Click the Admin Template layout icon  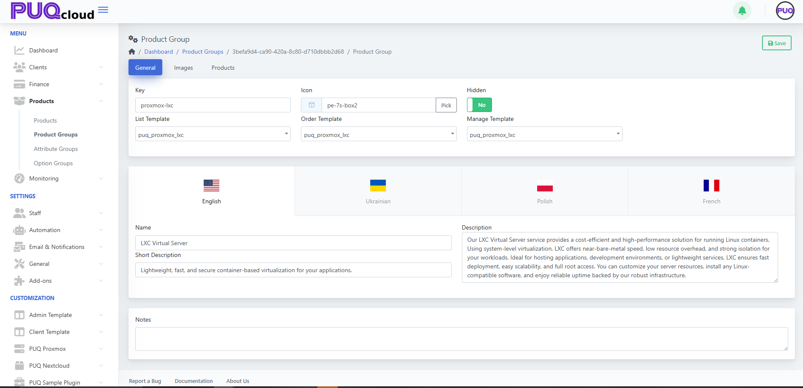[x=19, y=315]
